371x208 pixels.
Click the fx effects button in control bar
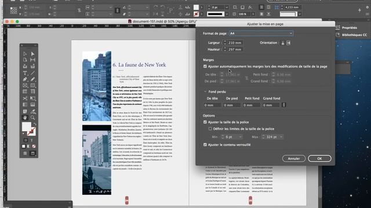[x=250, y=8]
